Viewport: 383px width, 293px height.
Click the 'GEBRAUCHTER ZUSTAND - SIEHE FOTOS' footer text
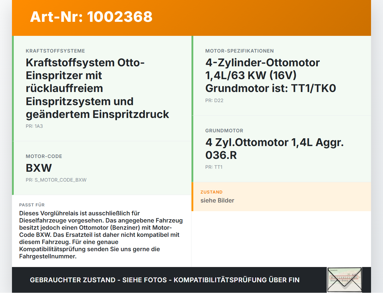[165, 280]
